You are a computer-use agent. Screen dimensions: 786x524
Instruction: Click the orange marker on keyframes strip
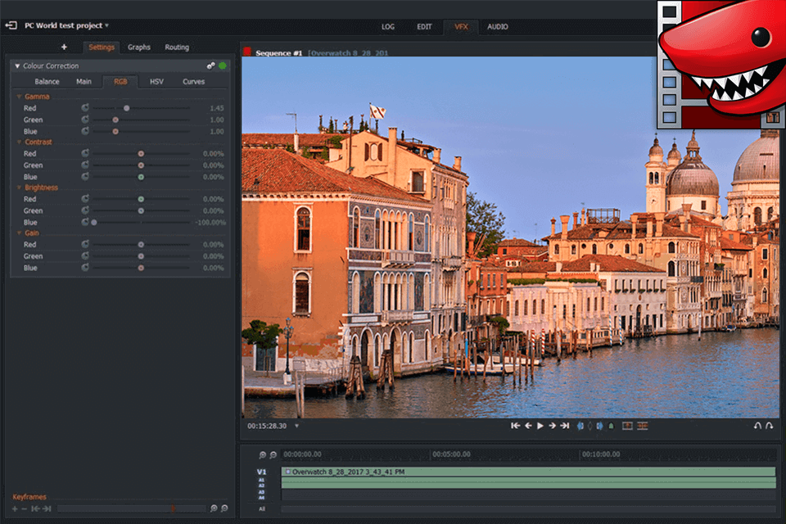tap(173, 508)
